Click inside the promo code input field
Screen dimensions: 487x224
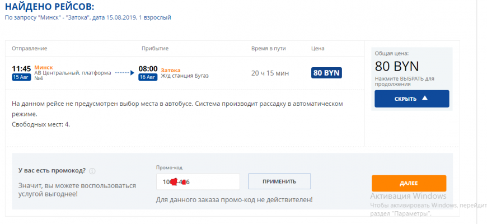tap(198, 181)
